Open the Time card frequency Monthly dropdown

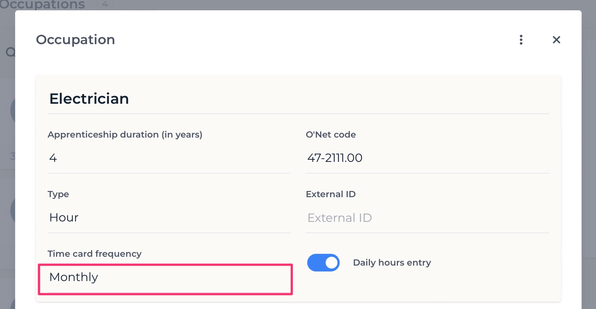[x=169, y=277]
